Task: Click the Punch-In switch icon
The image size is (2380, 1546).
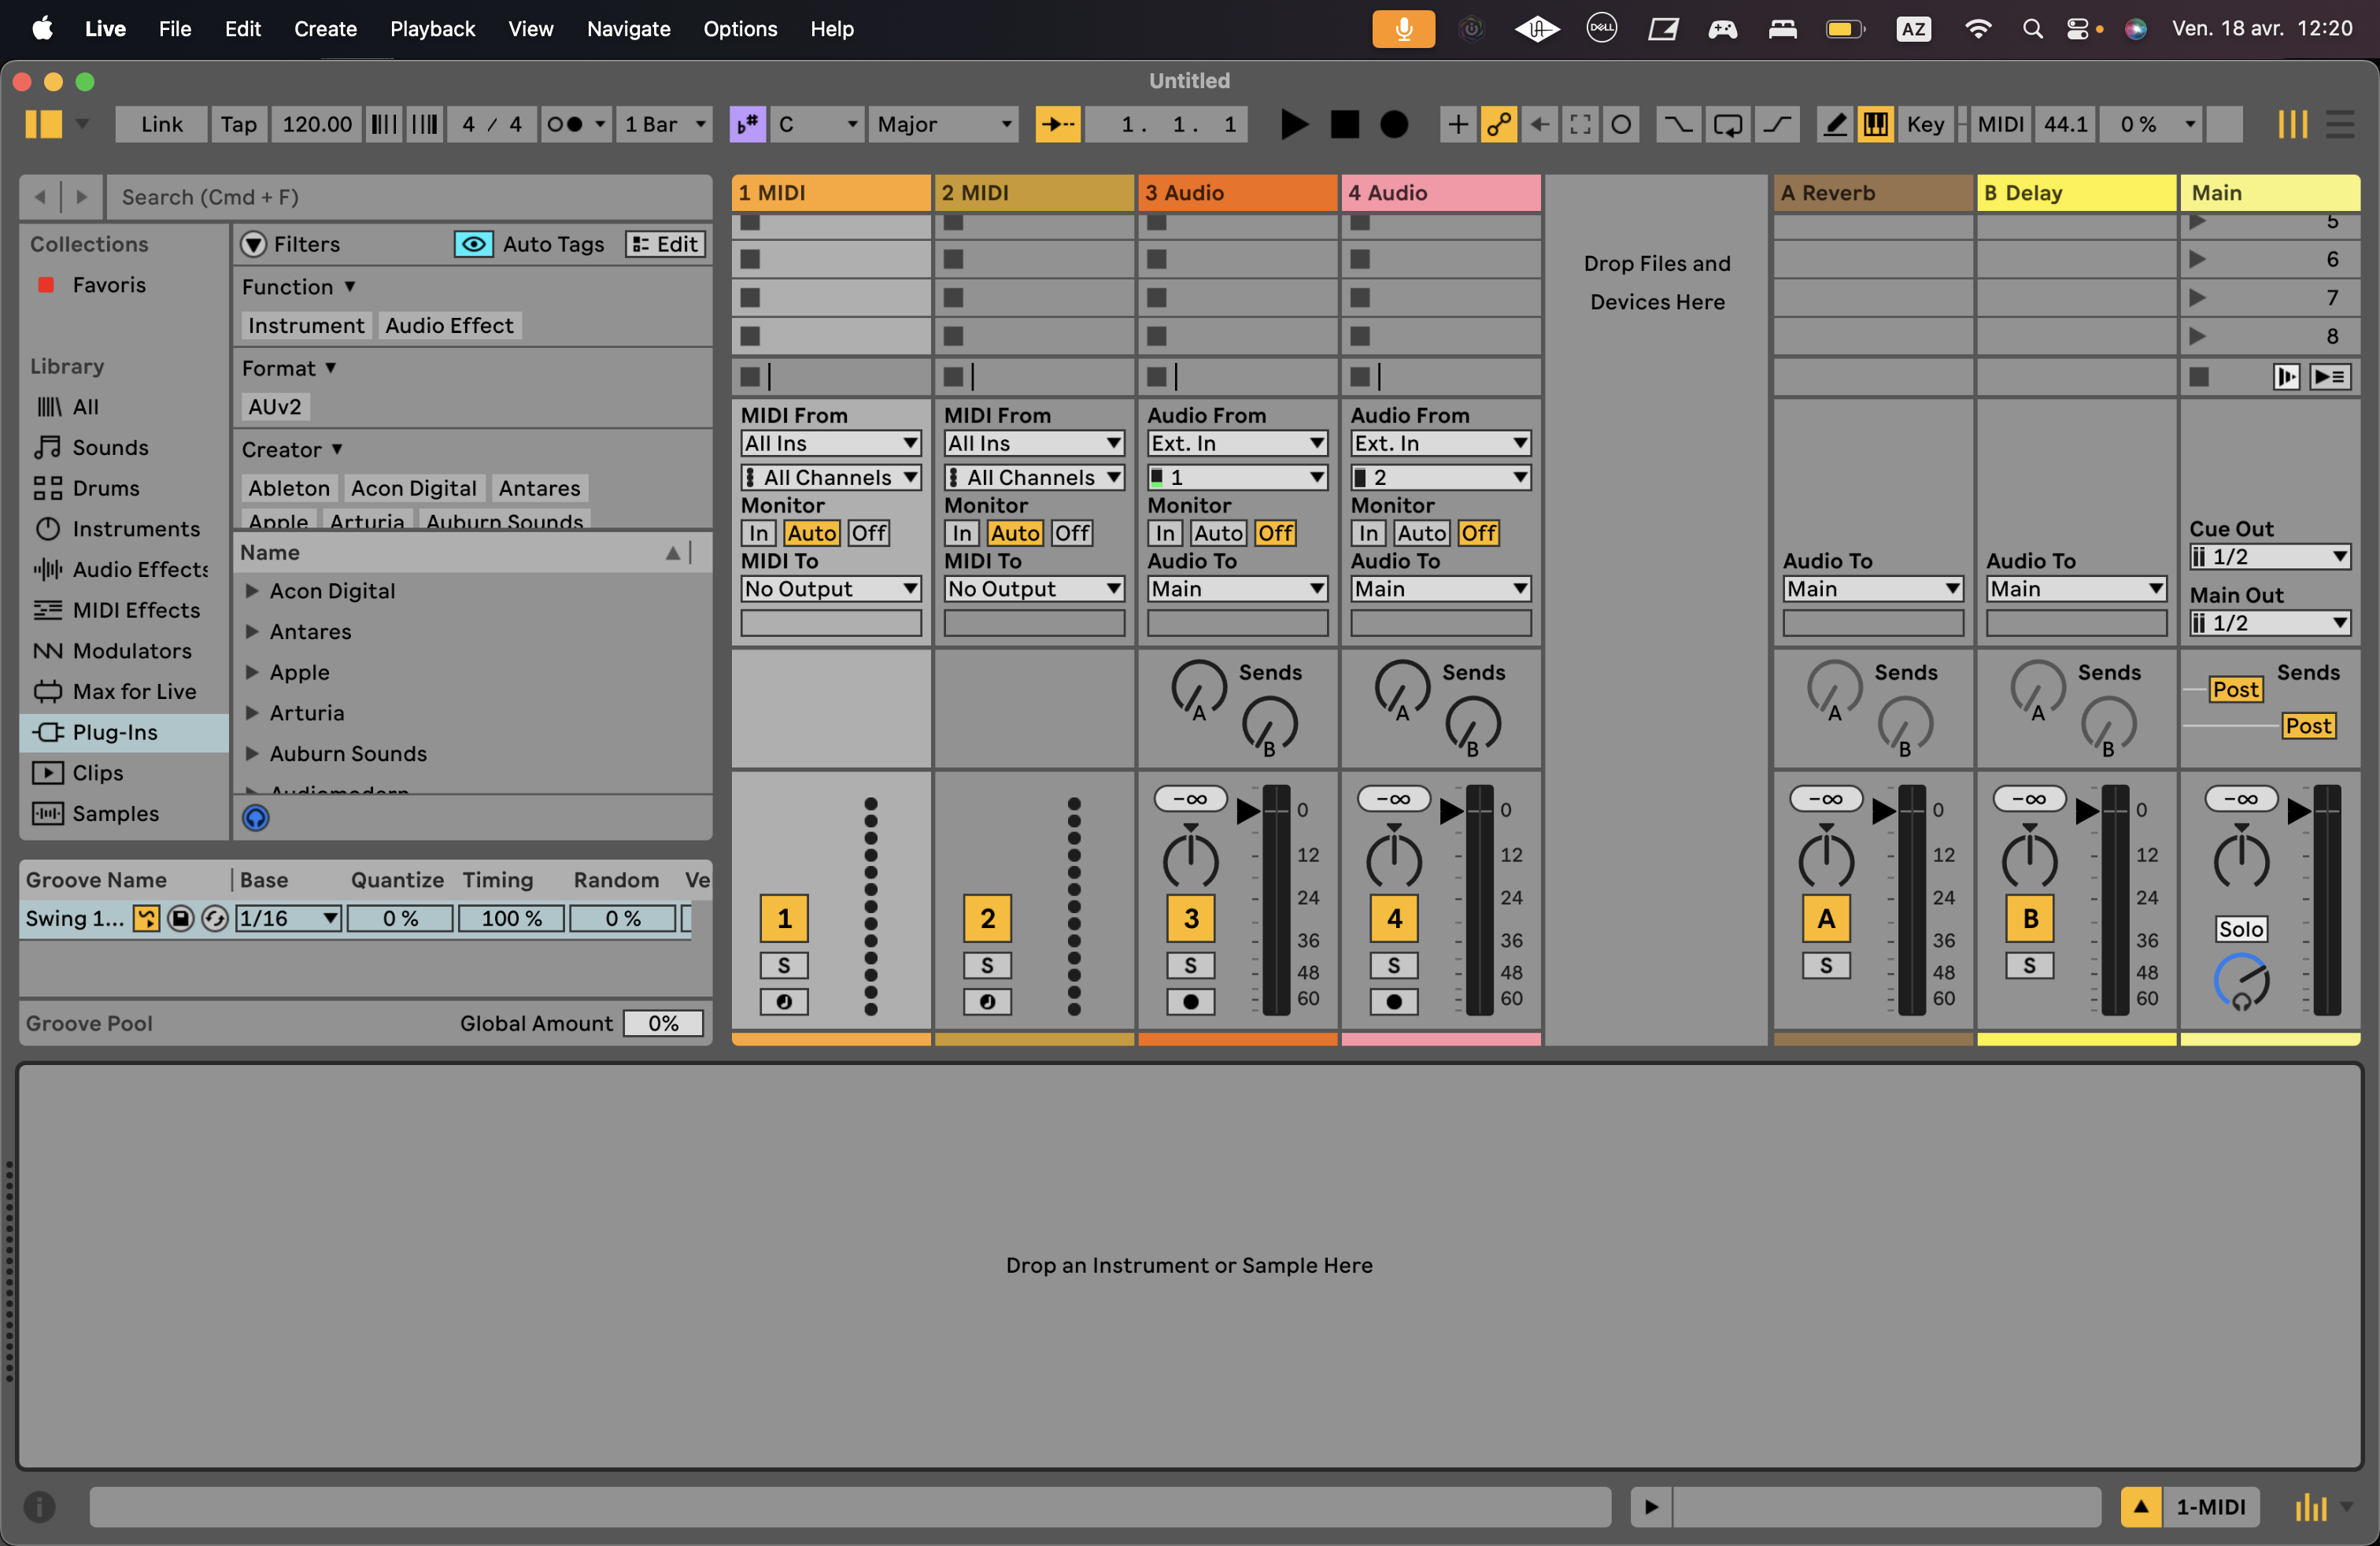Action: [1678, 124]
